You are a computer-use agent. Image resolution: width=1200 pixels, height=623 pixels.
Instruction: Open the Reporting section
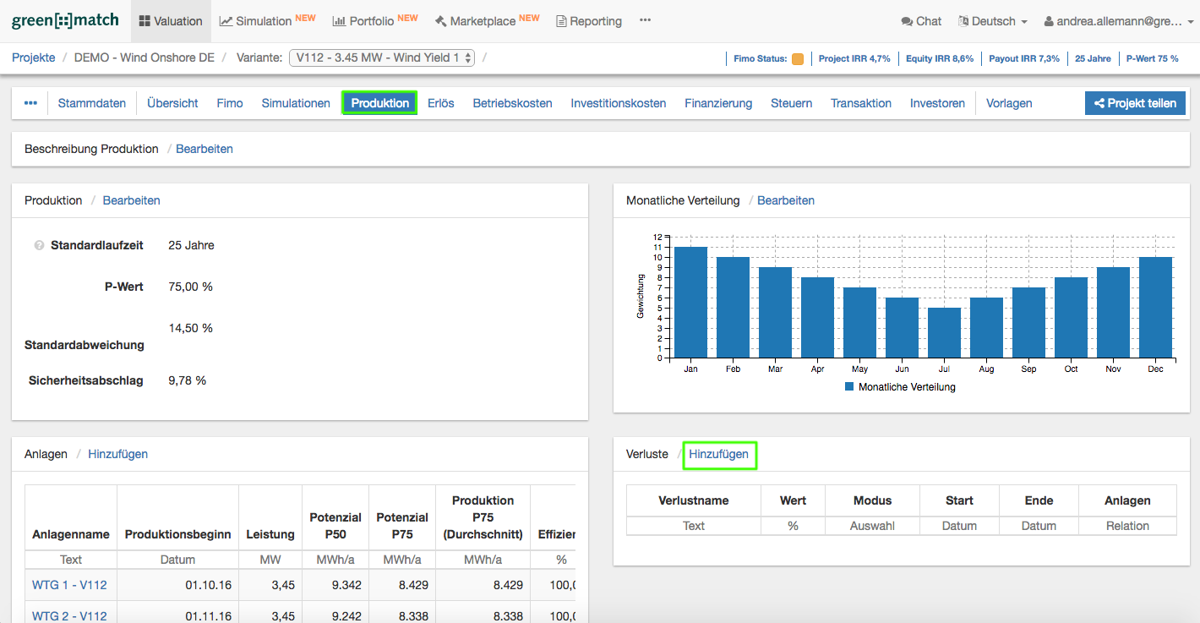(588, 21)
